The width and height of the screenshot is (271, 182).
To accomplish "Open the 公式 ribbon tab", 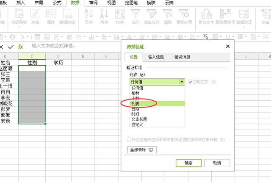I will [x=57, y=3].
